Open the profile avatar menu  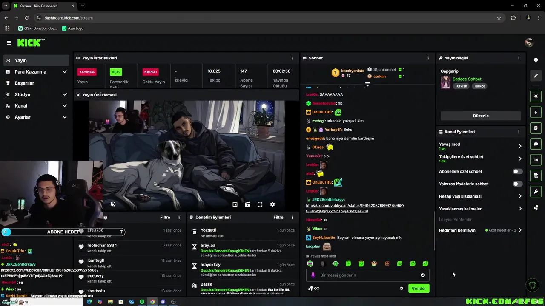(529, 43)
